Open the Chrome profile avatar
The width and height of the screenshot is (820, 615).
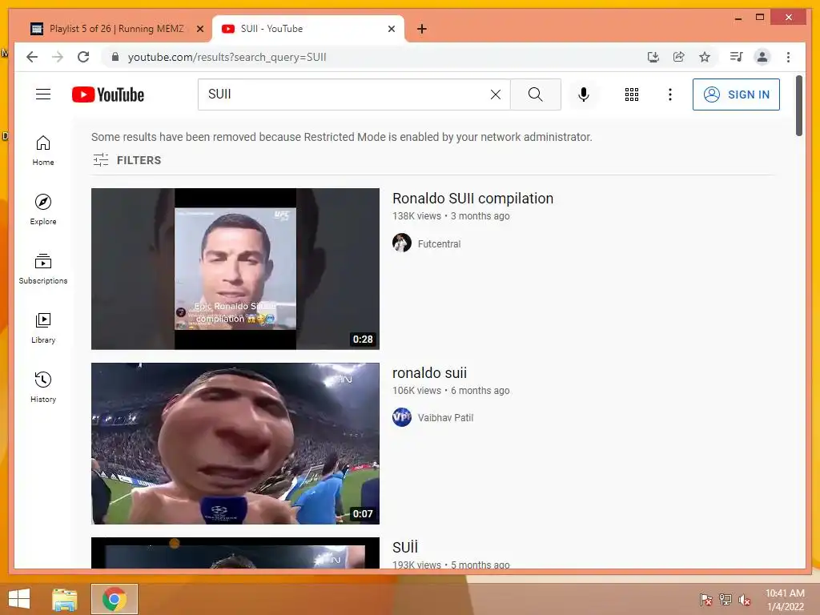762,57
